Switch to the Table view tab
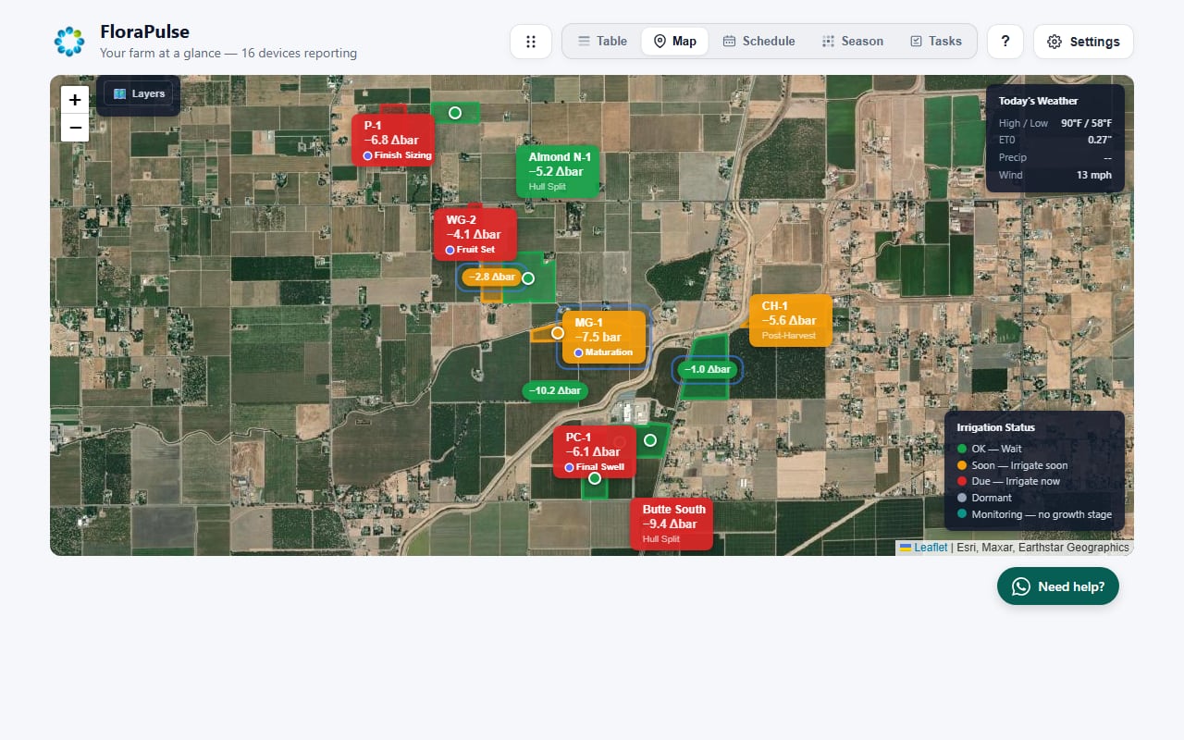Screen dimensions: 1184x740 point(602,42)
